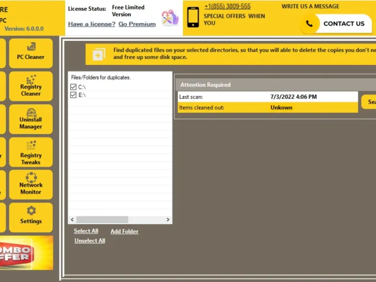
Task: Open the Registry Tweaks tool
Action: [x=31, y=152]
